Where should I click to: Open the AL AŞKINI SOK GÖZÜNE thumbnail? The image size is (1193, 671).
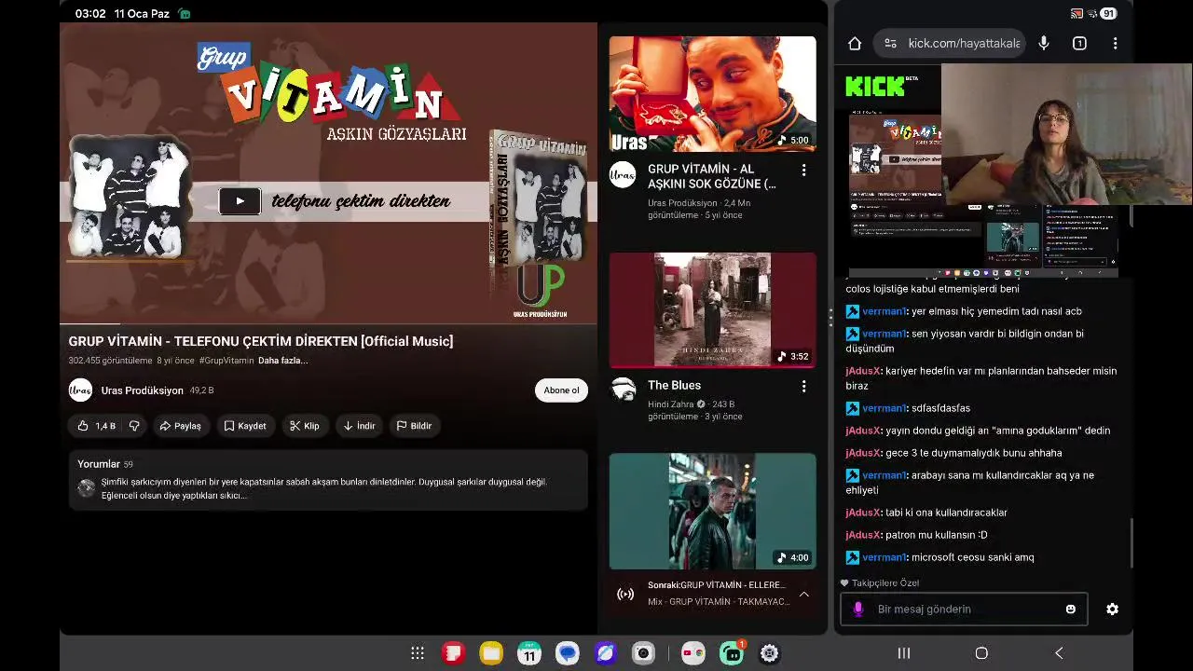[x=712, y=94]
